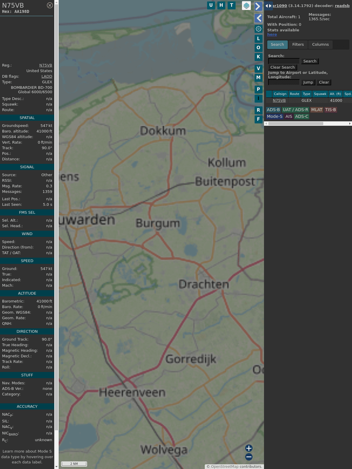The image size is (352, 469).
Task: Toggle the O map button
Action: [x=258, y=48]
